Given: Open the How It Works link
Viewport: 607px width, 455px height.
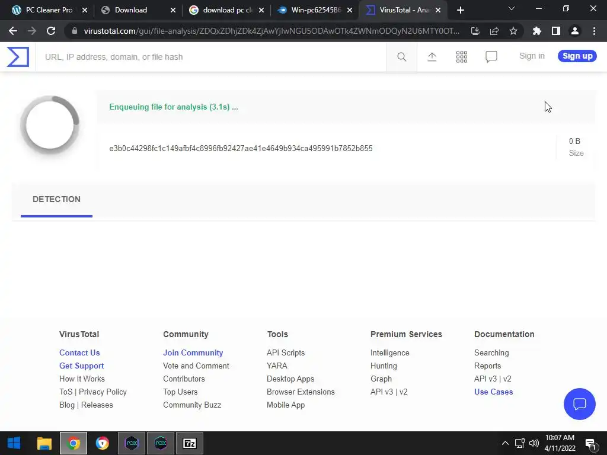Looking at the screenshot, I should click(x=82, y=379).
